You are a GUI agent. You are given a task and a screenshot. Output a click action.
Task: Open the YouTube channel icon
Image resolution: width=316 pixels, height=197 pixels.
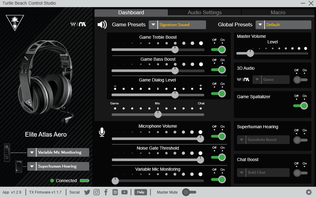tap(124, 192)
